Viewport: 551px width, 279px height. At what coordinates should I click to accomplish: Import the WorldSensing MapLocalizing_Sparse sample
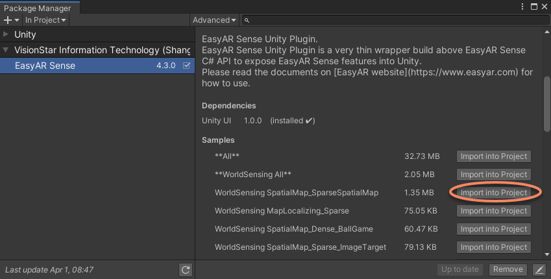pyautogui.click(x=494, y=211)
